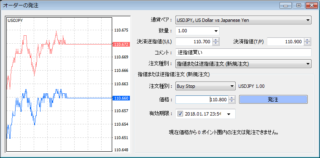Click the blue bid price label 110.660

click(121, 98)
